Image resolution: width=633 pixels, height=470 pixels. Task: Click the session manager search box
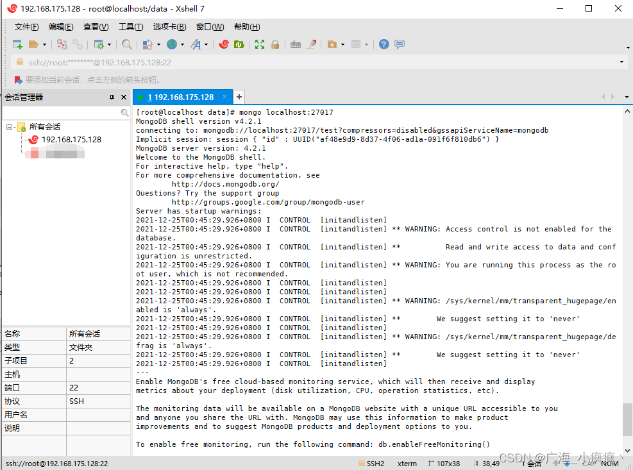tap(62, 113)
